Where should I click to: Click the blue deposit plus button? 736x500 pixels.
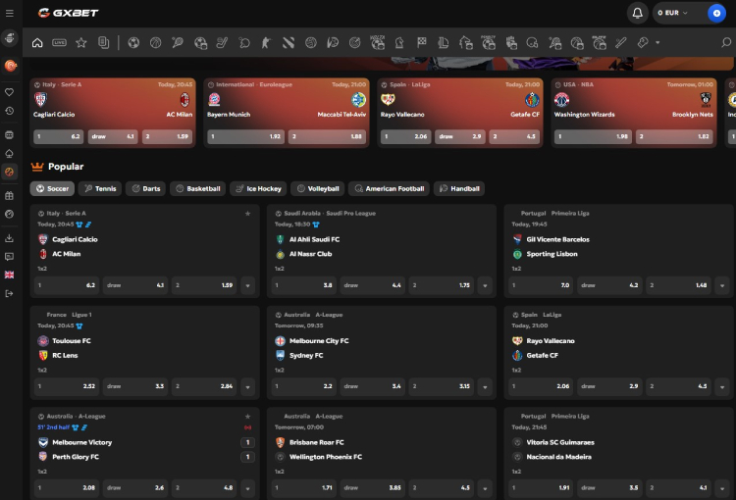pyautogui.click(x=716, y=13)
